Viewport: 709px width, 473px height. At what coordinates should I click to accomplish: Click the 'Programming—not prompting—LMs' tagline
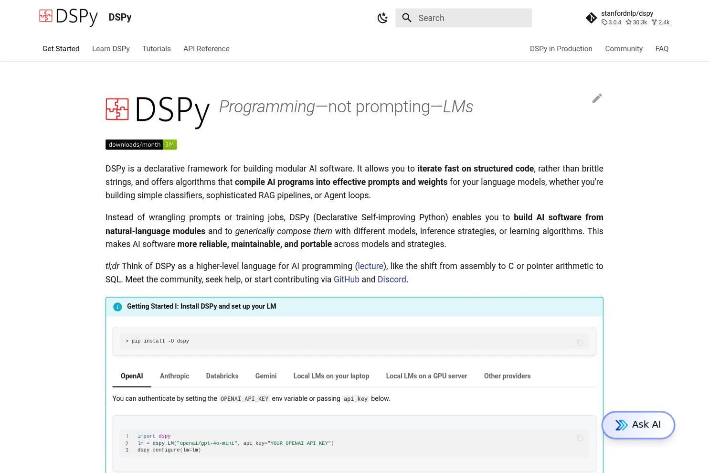point(346,107)
